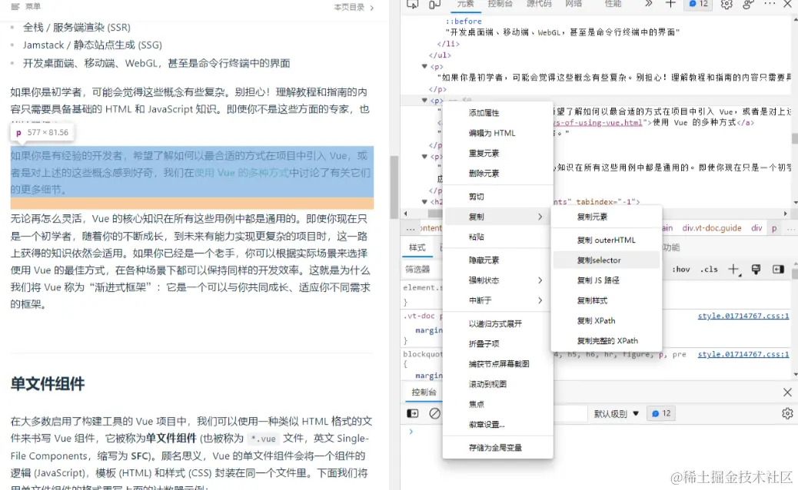Choose 以递归方式展开 menu item
Image resolution: width=798 pixels, height=490 pixels.
pos(497,324)
